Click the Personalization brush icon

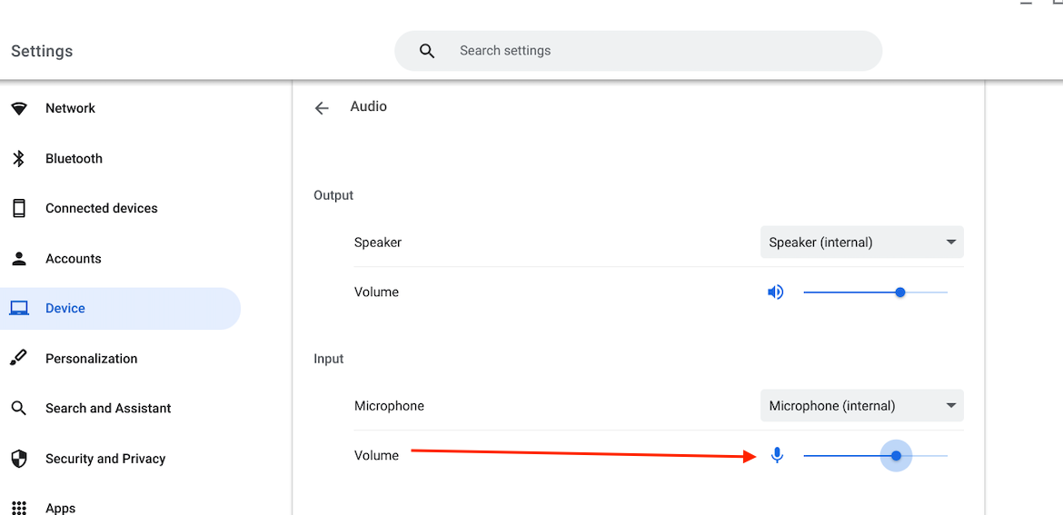[19, 358]
